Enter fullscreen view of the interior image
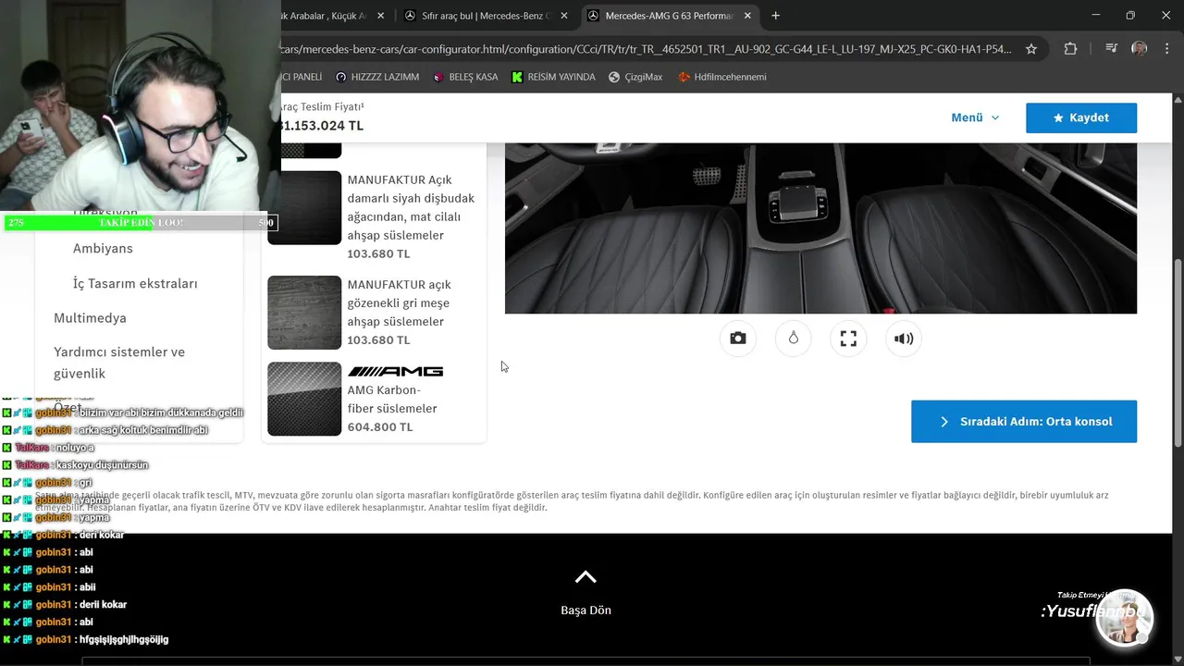The height and width of the screenshot is (666, 1184). [x=848, y=339]
